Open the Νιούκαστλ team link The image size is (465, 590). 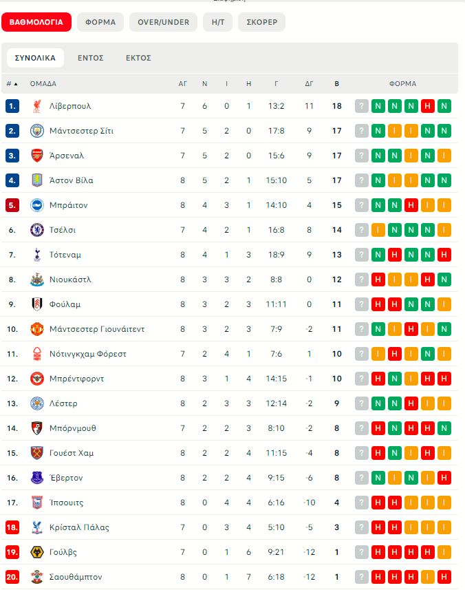(x=70, y=280)
